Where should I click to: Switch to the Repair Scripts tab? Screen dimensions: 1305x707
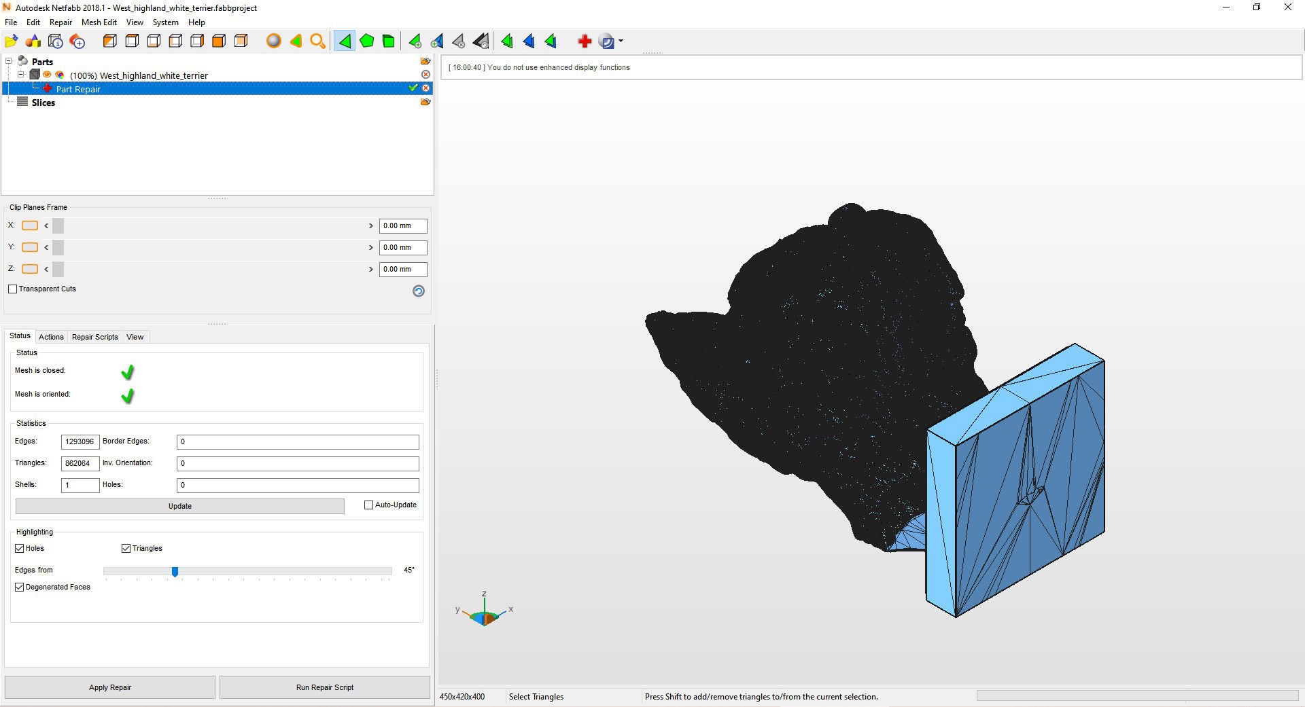click(95, 337)
